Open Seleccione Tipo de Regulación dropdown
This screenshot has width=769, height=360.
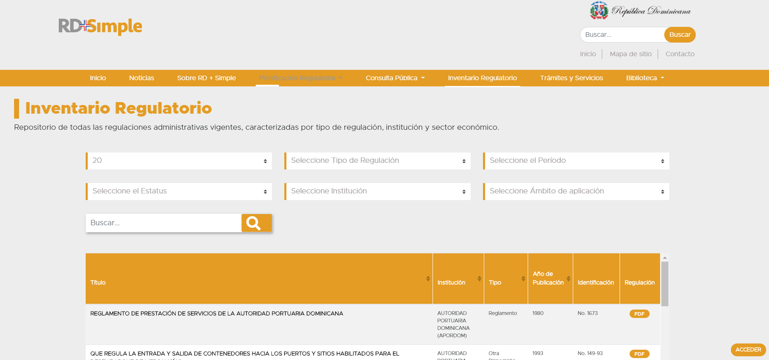click(x=377, y=161)
